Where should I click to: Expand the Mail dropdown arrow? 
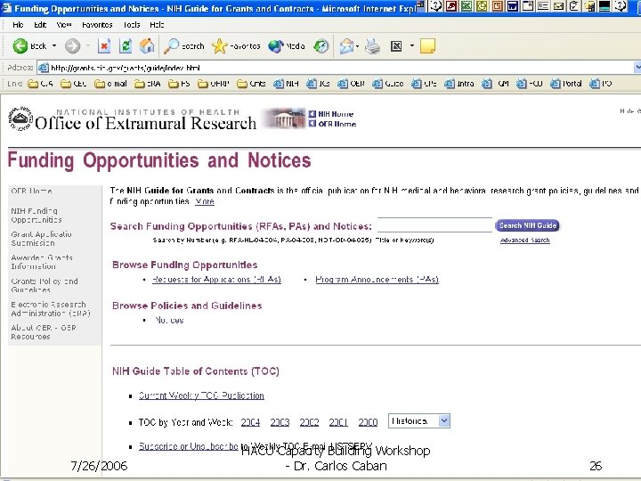pyautogui.click(x=358, y=45)
